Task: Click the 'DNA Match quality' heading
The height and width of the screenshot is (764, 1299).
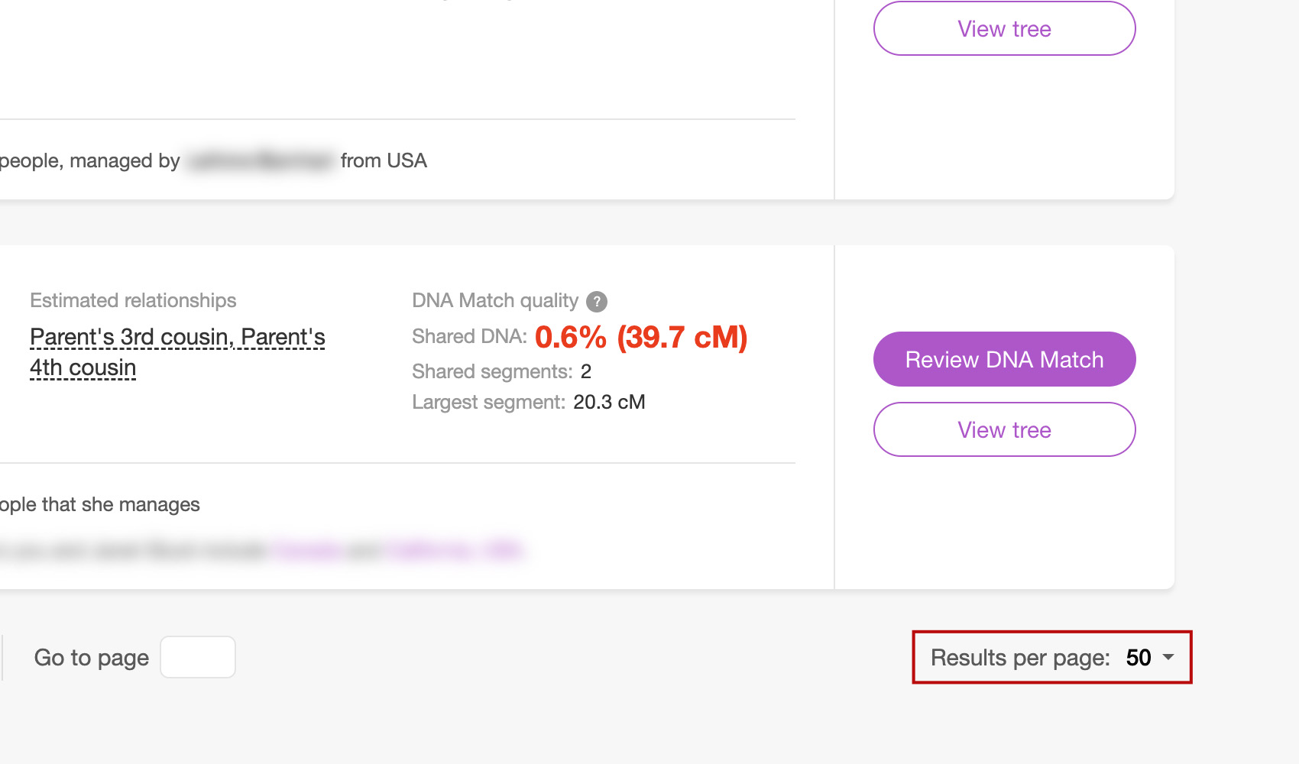Action: point(494,301)
